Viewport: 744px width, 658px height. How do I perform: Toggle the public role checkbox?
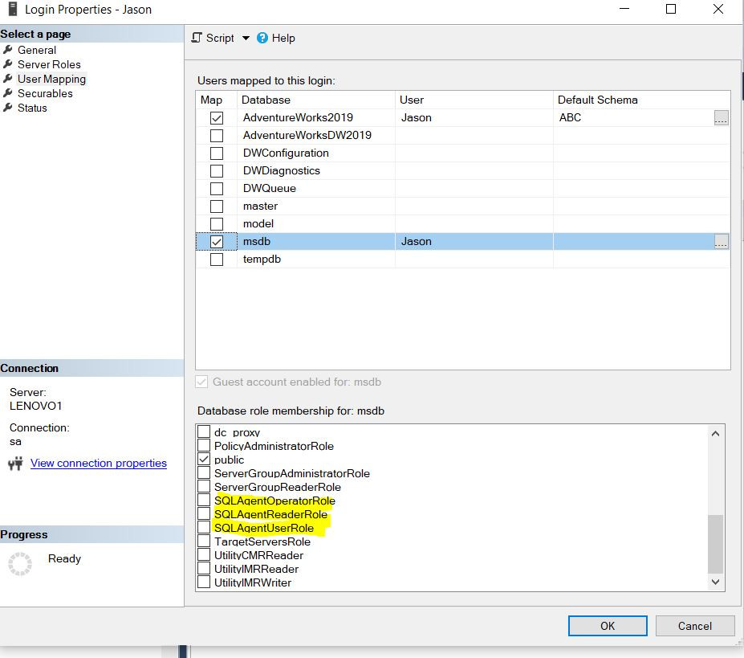(x=204, y=459)
